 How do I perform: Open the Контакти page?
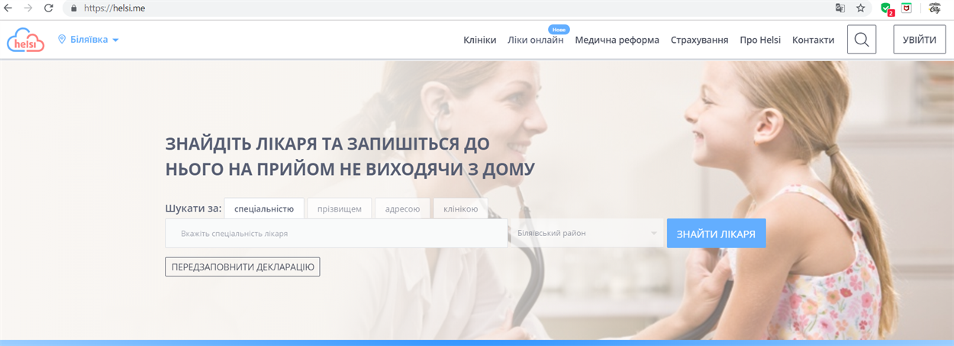coord(814,40)
